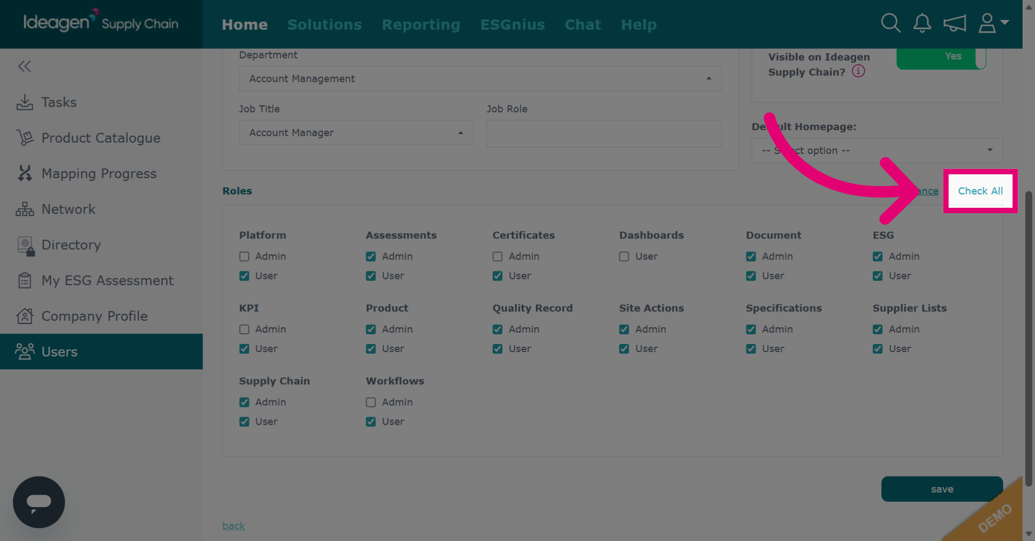Uncheck the Product Admin checkbox
The width and height of the screenshot is (1035, 541).
[371, 329]
